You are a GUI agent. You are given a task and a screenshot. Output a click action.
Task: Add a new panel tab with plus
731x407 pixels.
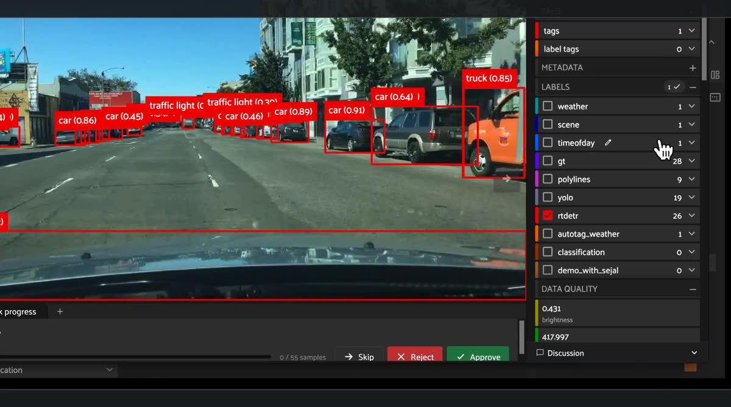click(x=60, y=311)
